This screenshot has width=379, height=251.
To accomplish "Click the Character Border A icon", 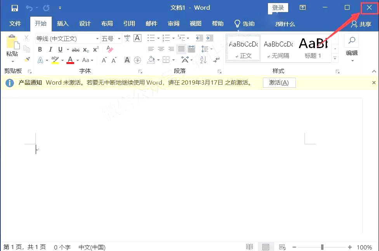I will coord(137,38).
